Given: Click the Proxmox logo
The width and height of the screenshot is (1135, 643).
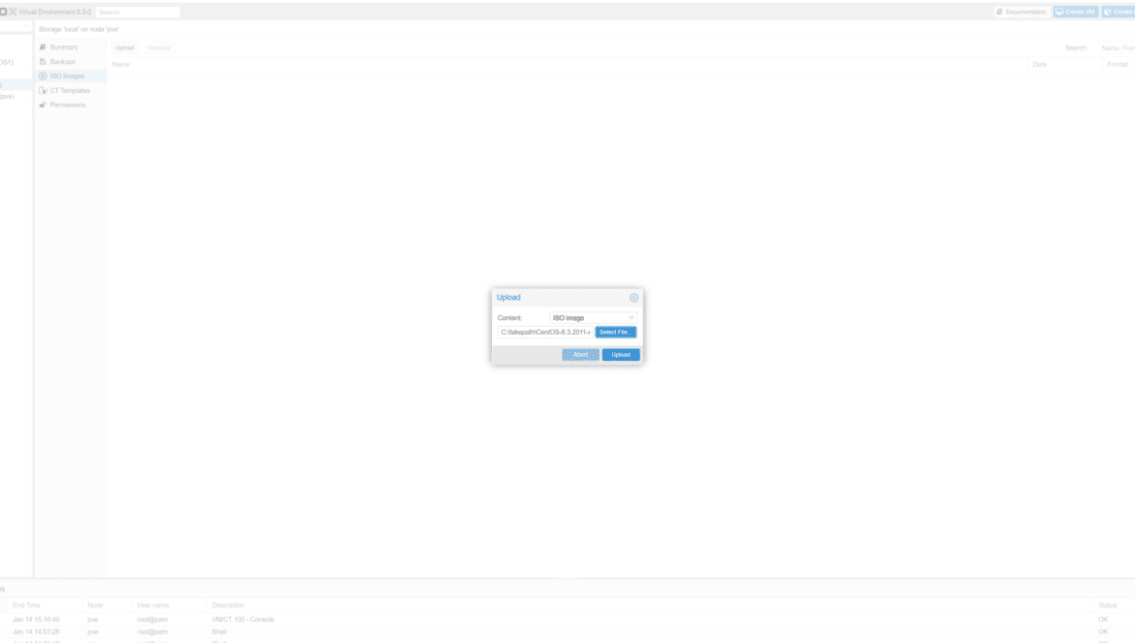Looking at the screenshot, I should click(x=9, y=12).
